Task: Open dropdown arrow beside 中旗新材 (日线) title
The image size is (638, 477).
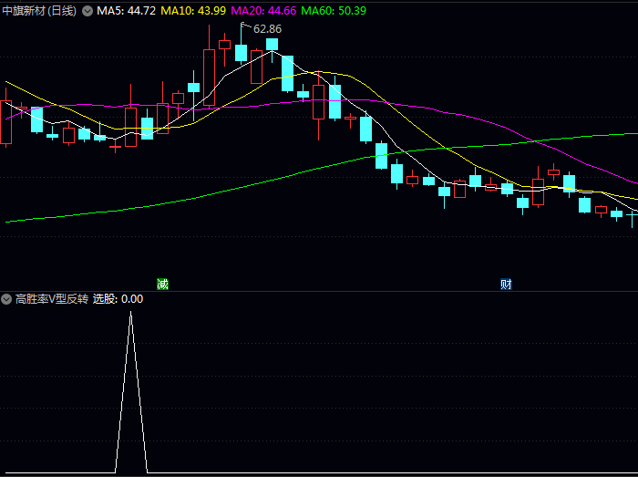Action: [x=87, y=11]
